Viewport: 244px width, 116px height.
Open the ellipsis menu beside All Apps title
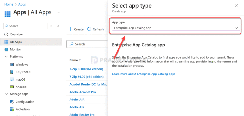point(59,12)
